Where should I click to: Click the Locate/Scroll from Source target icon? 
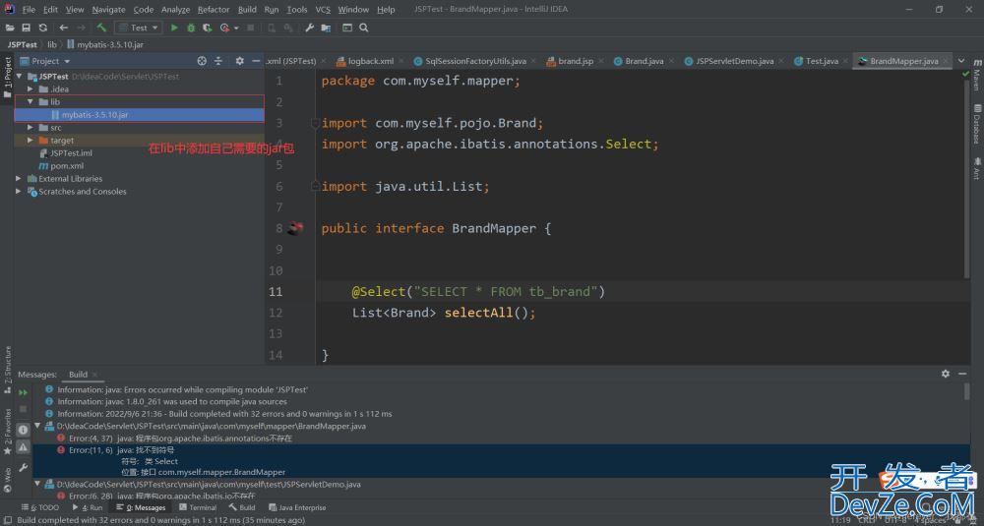[x=202, y=61]
